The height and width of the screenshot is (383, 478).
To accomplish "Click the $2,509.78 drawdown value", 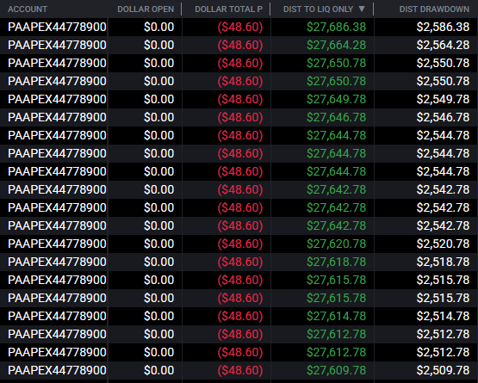I will pyautogui.click(x=443, y=370).
